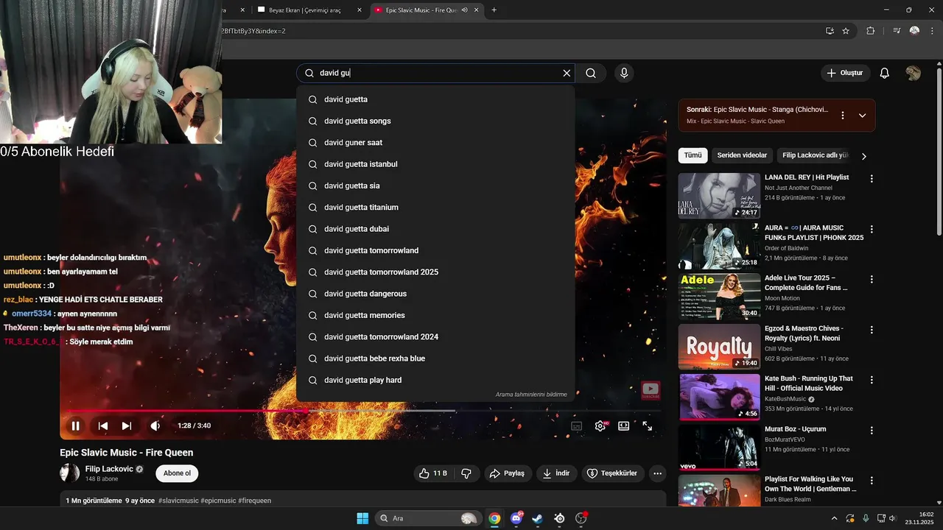Subscribe using the Abone ol button
The image size is (943, 530).
[177, 473]
